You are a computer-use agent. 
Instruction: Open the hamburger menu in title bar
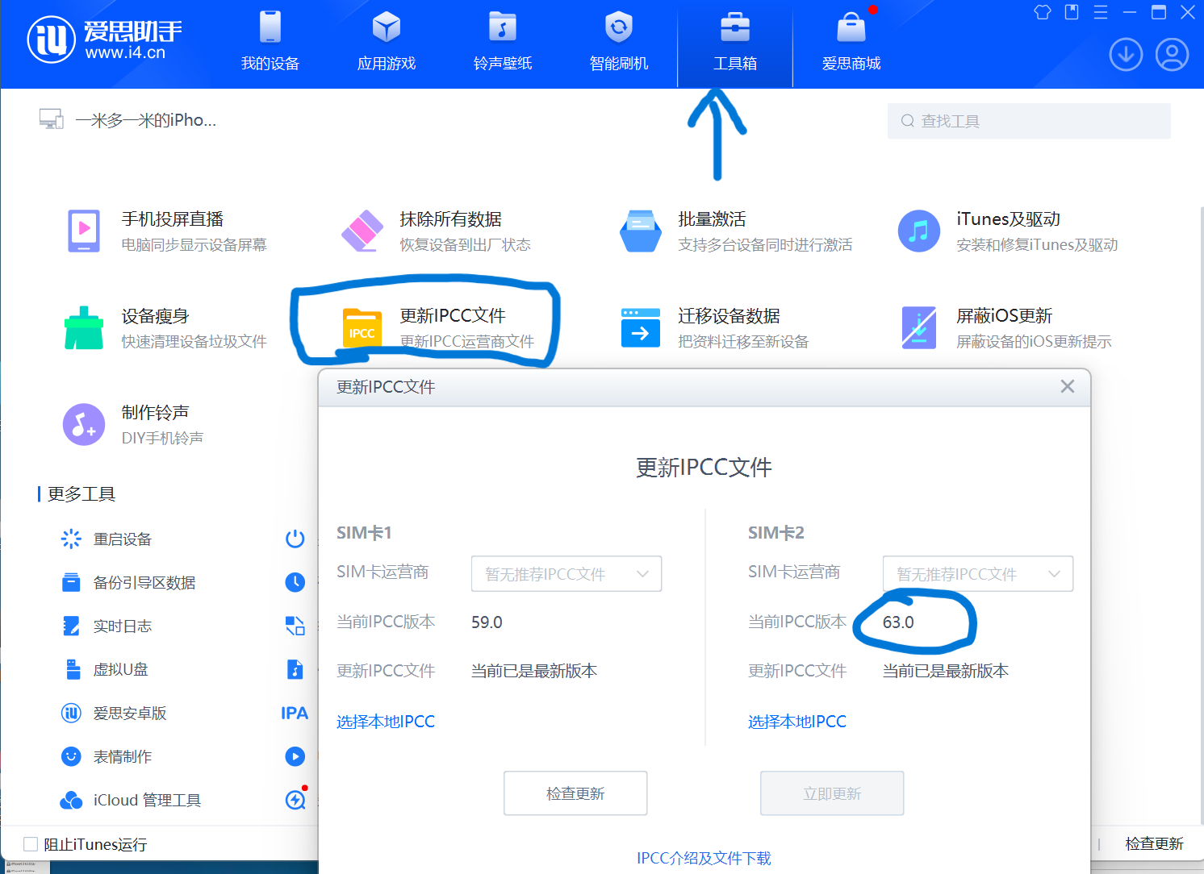(1101, 12)
